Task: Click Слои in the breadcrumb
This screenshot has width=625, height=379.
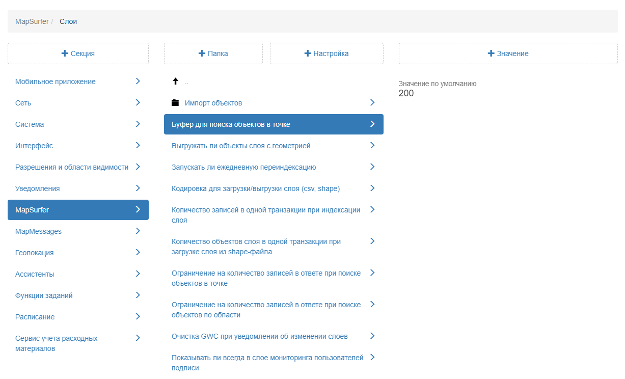Action: (68, 21)
